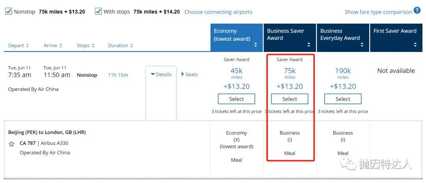Click the Duration column sort arrows
This screenshot has width=426, height=183.
(131, 46)
